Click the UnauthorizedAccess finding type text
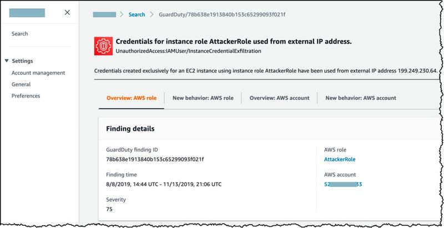Screen dimensions: 444x228 pyautogui.click(x=188, y=51)
